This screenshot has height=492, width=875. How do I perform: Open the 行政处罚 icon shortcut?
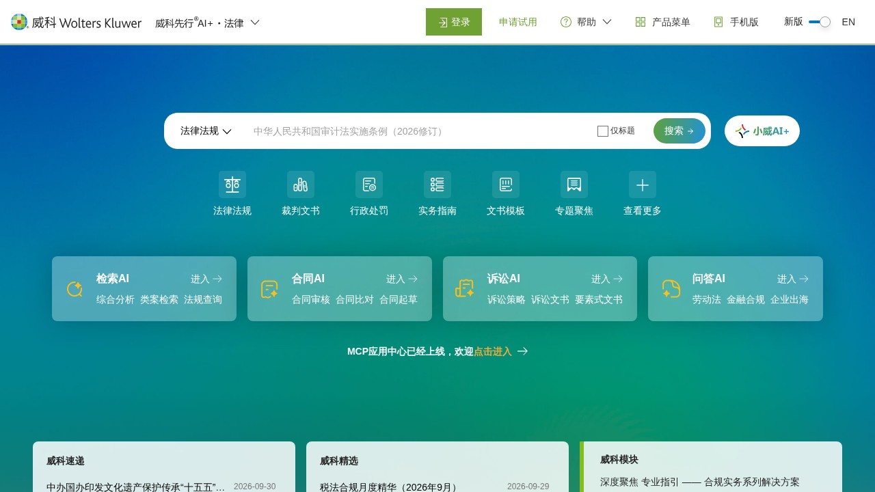(369, 184)
